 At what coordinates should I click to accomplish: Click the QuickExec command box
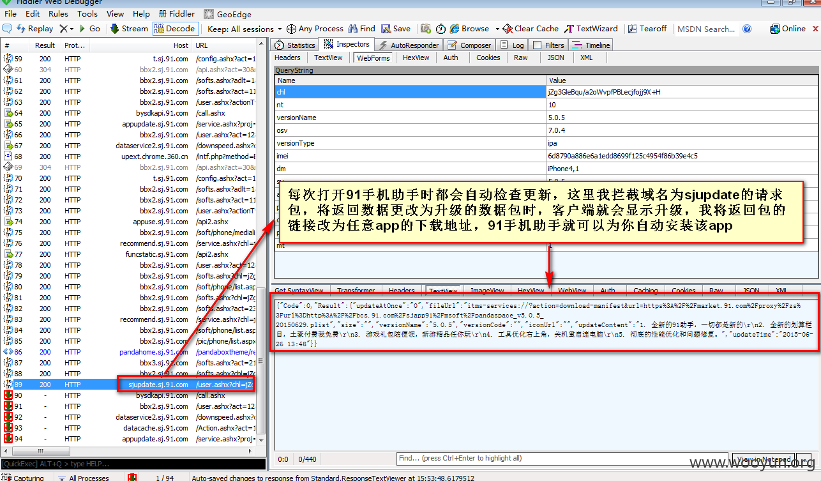133,464
